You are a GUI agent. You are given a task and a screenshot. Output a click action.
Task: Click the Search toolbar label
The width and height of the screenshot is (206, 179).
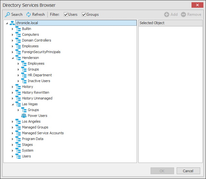coord(17,14)
